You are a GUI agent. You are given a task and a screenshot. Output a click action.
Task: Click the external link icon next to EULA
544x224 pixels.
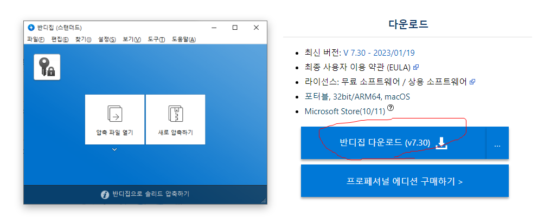pos(416,67)
